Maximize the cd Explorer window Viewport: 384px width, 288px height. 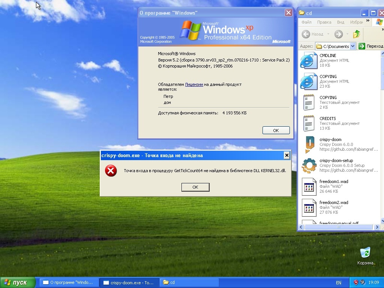click(x=373, y=13)
